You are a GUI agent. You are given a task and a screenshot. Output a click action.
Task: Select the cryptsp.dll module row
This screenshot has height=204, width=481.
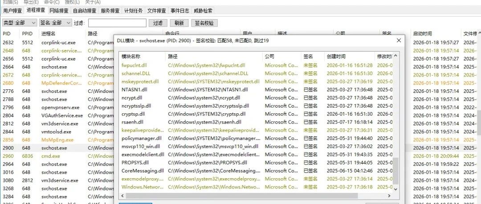point(256,114)
